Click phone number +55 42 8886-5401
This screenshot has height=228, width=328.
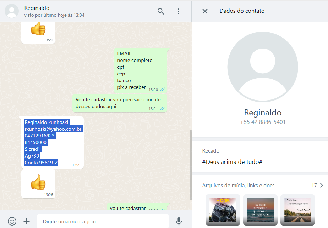(263, 122)
